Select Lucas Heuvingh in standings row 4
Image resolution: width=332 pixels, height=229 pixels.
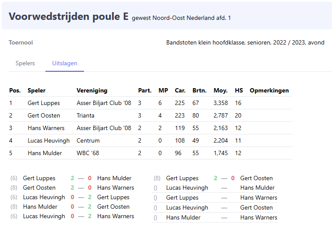point(48,140)
